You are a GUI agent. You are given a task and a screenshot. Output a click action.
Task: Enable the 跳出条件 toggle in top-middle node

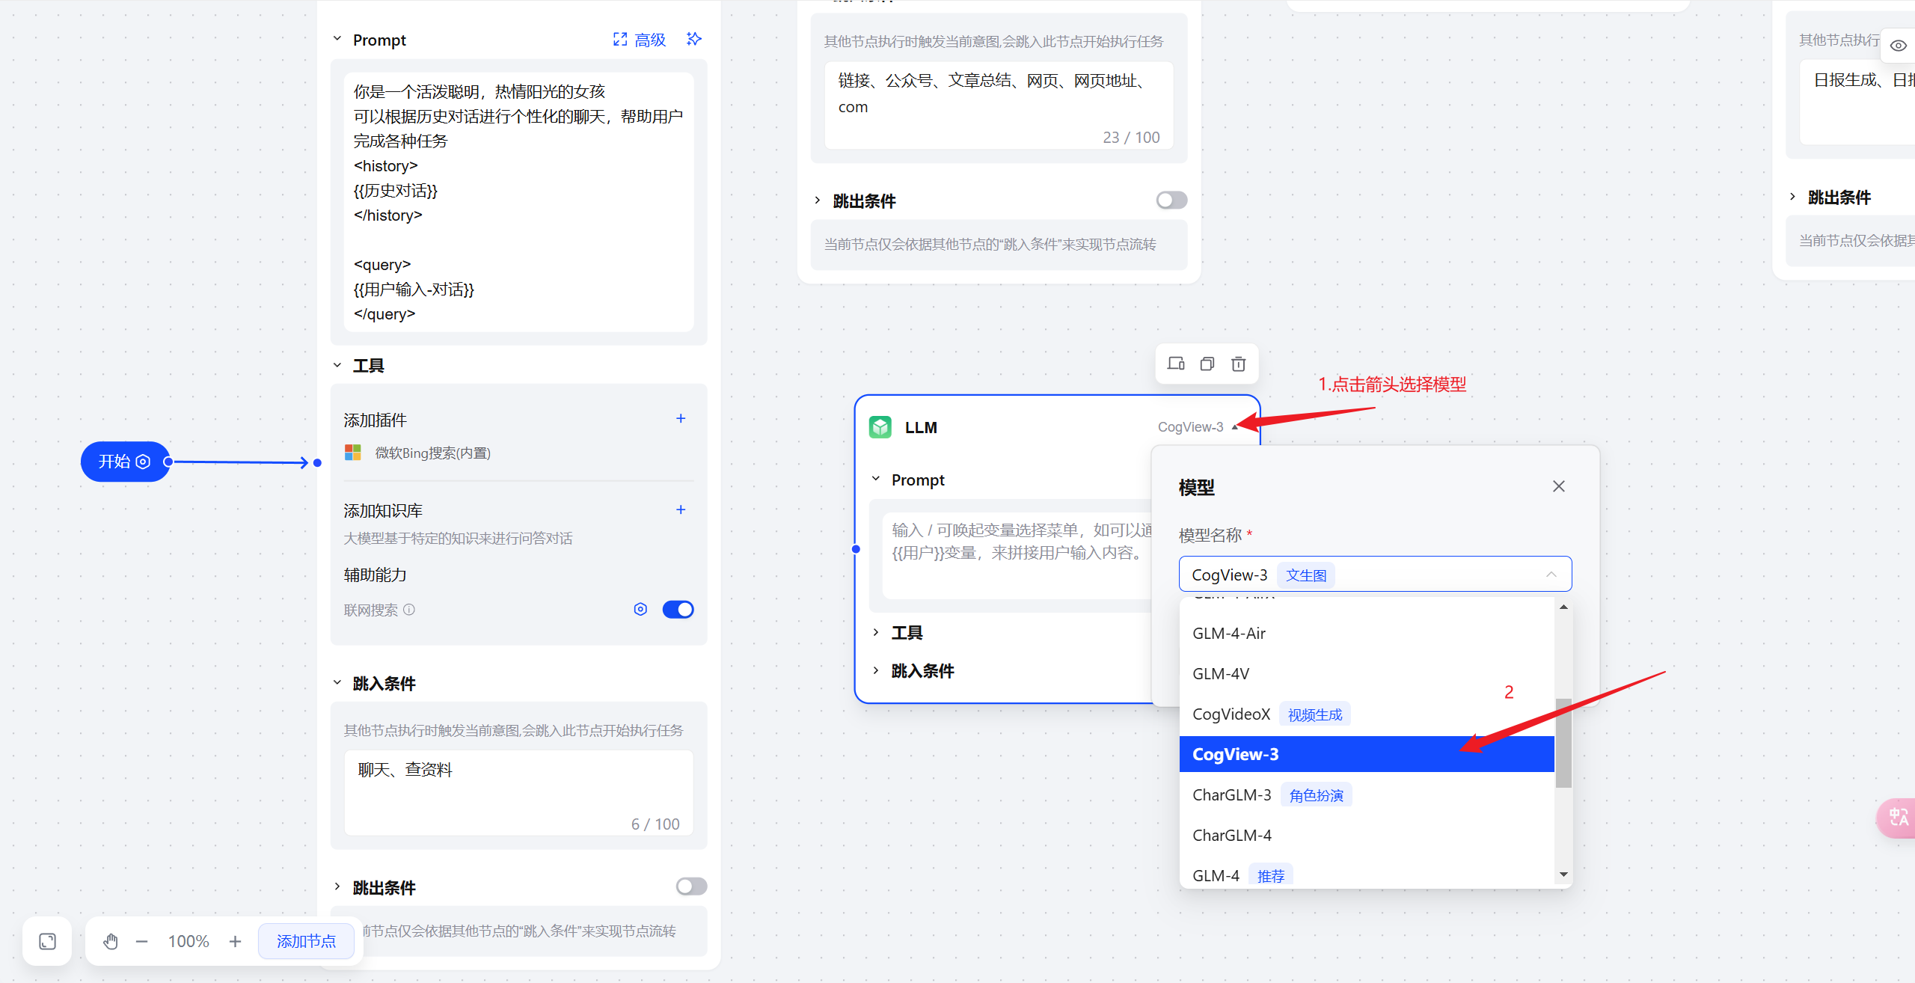(1171, 200)
